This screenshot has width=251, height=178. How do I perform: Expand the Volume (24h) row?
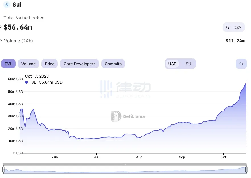1,41
